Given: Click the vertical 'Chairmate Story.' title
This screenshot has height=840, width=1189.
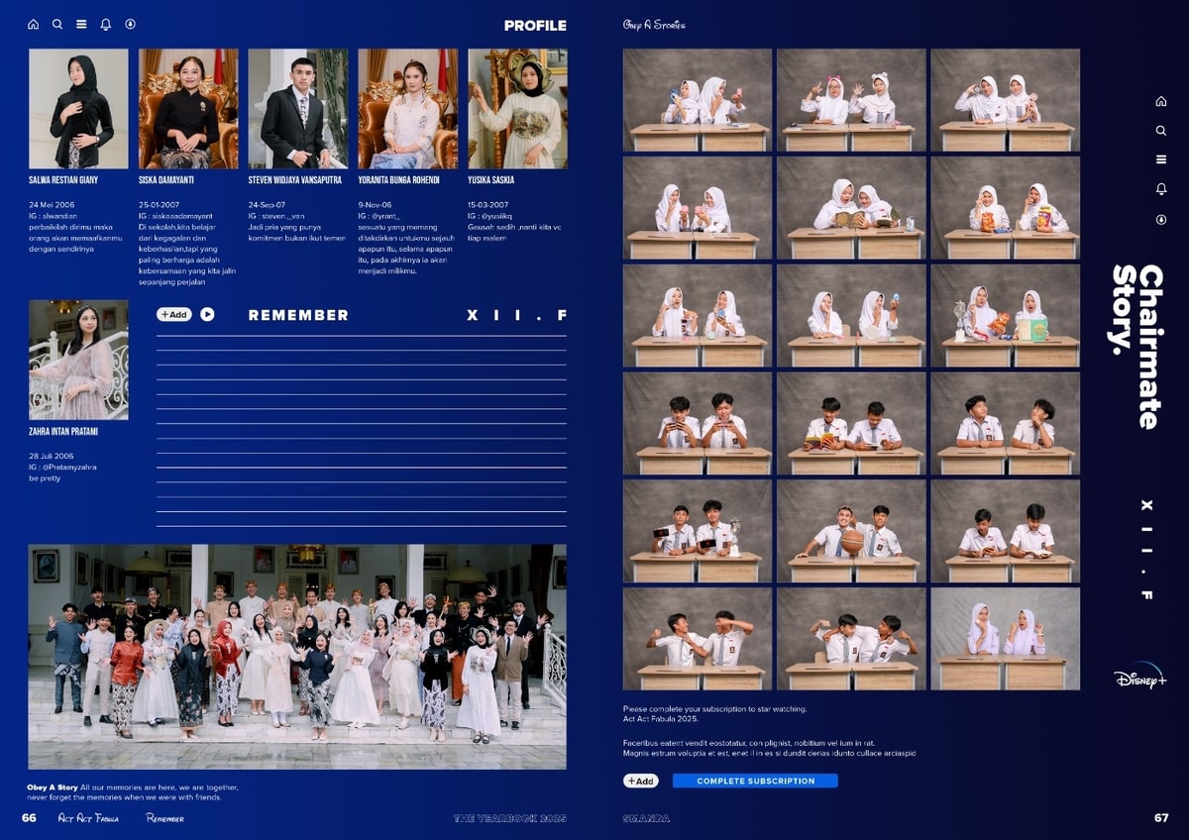Looking at the screenshot, I should [x=1135, y=347].
